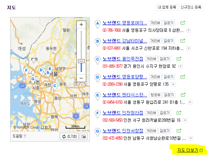Open share icon for 노브랜드 엔터식스한 result
The height and width of the screenshot is (158, 209).
[x=183, y=95]
